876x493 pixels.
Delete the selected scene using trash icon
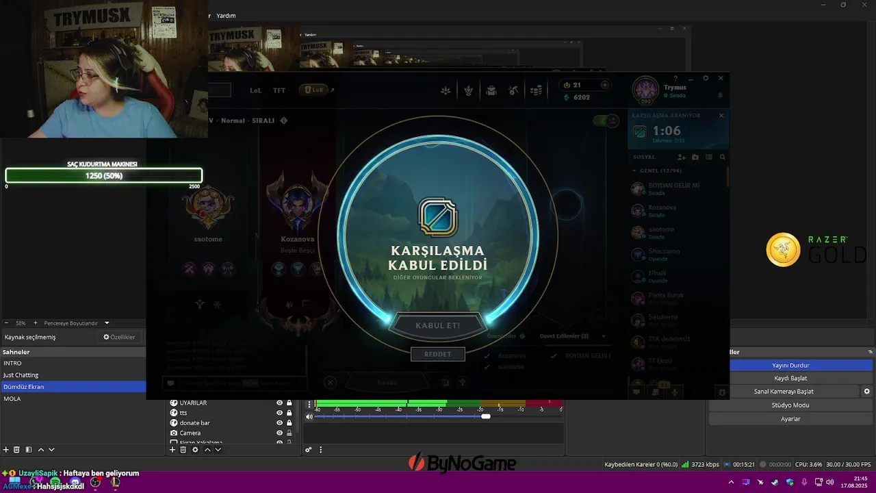click(x=17, y=450)
